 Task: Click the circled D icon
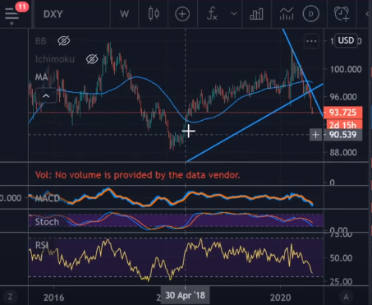(x=311, y=14)
